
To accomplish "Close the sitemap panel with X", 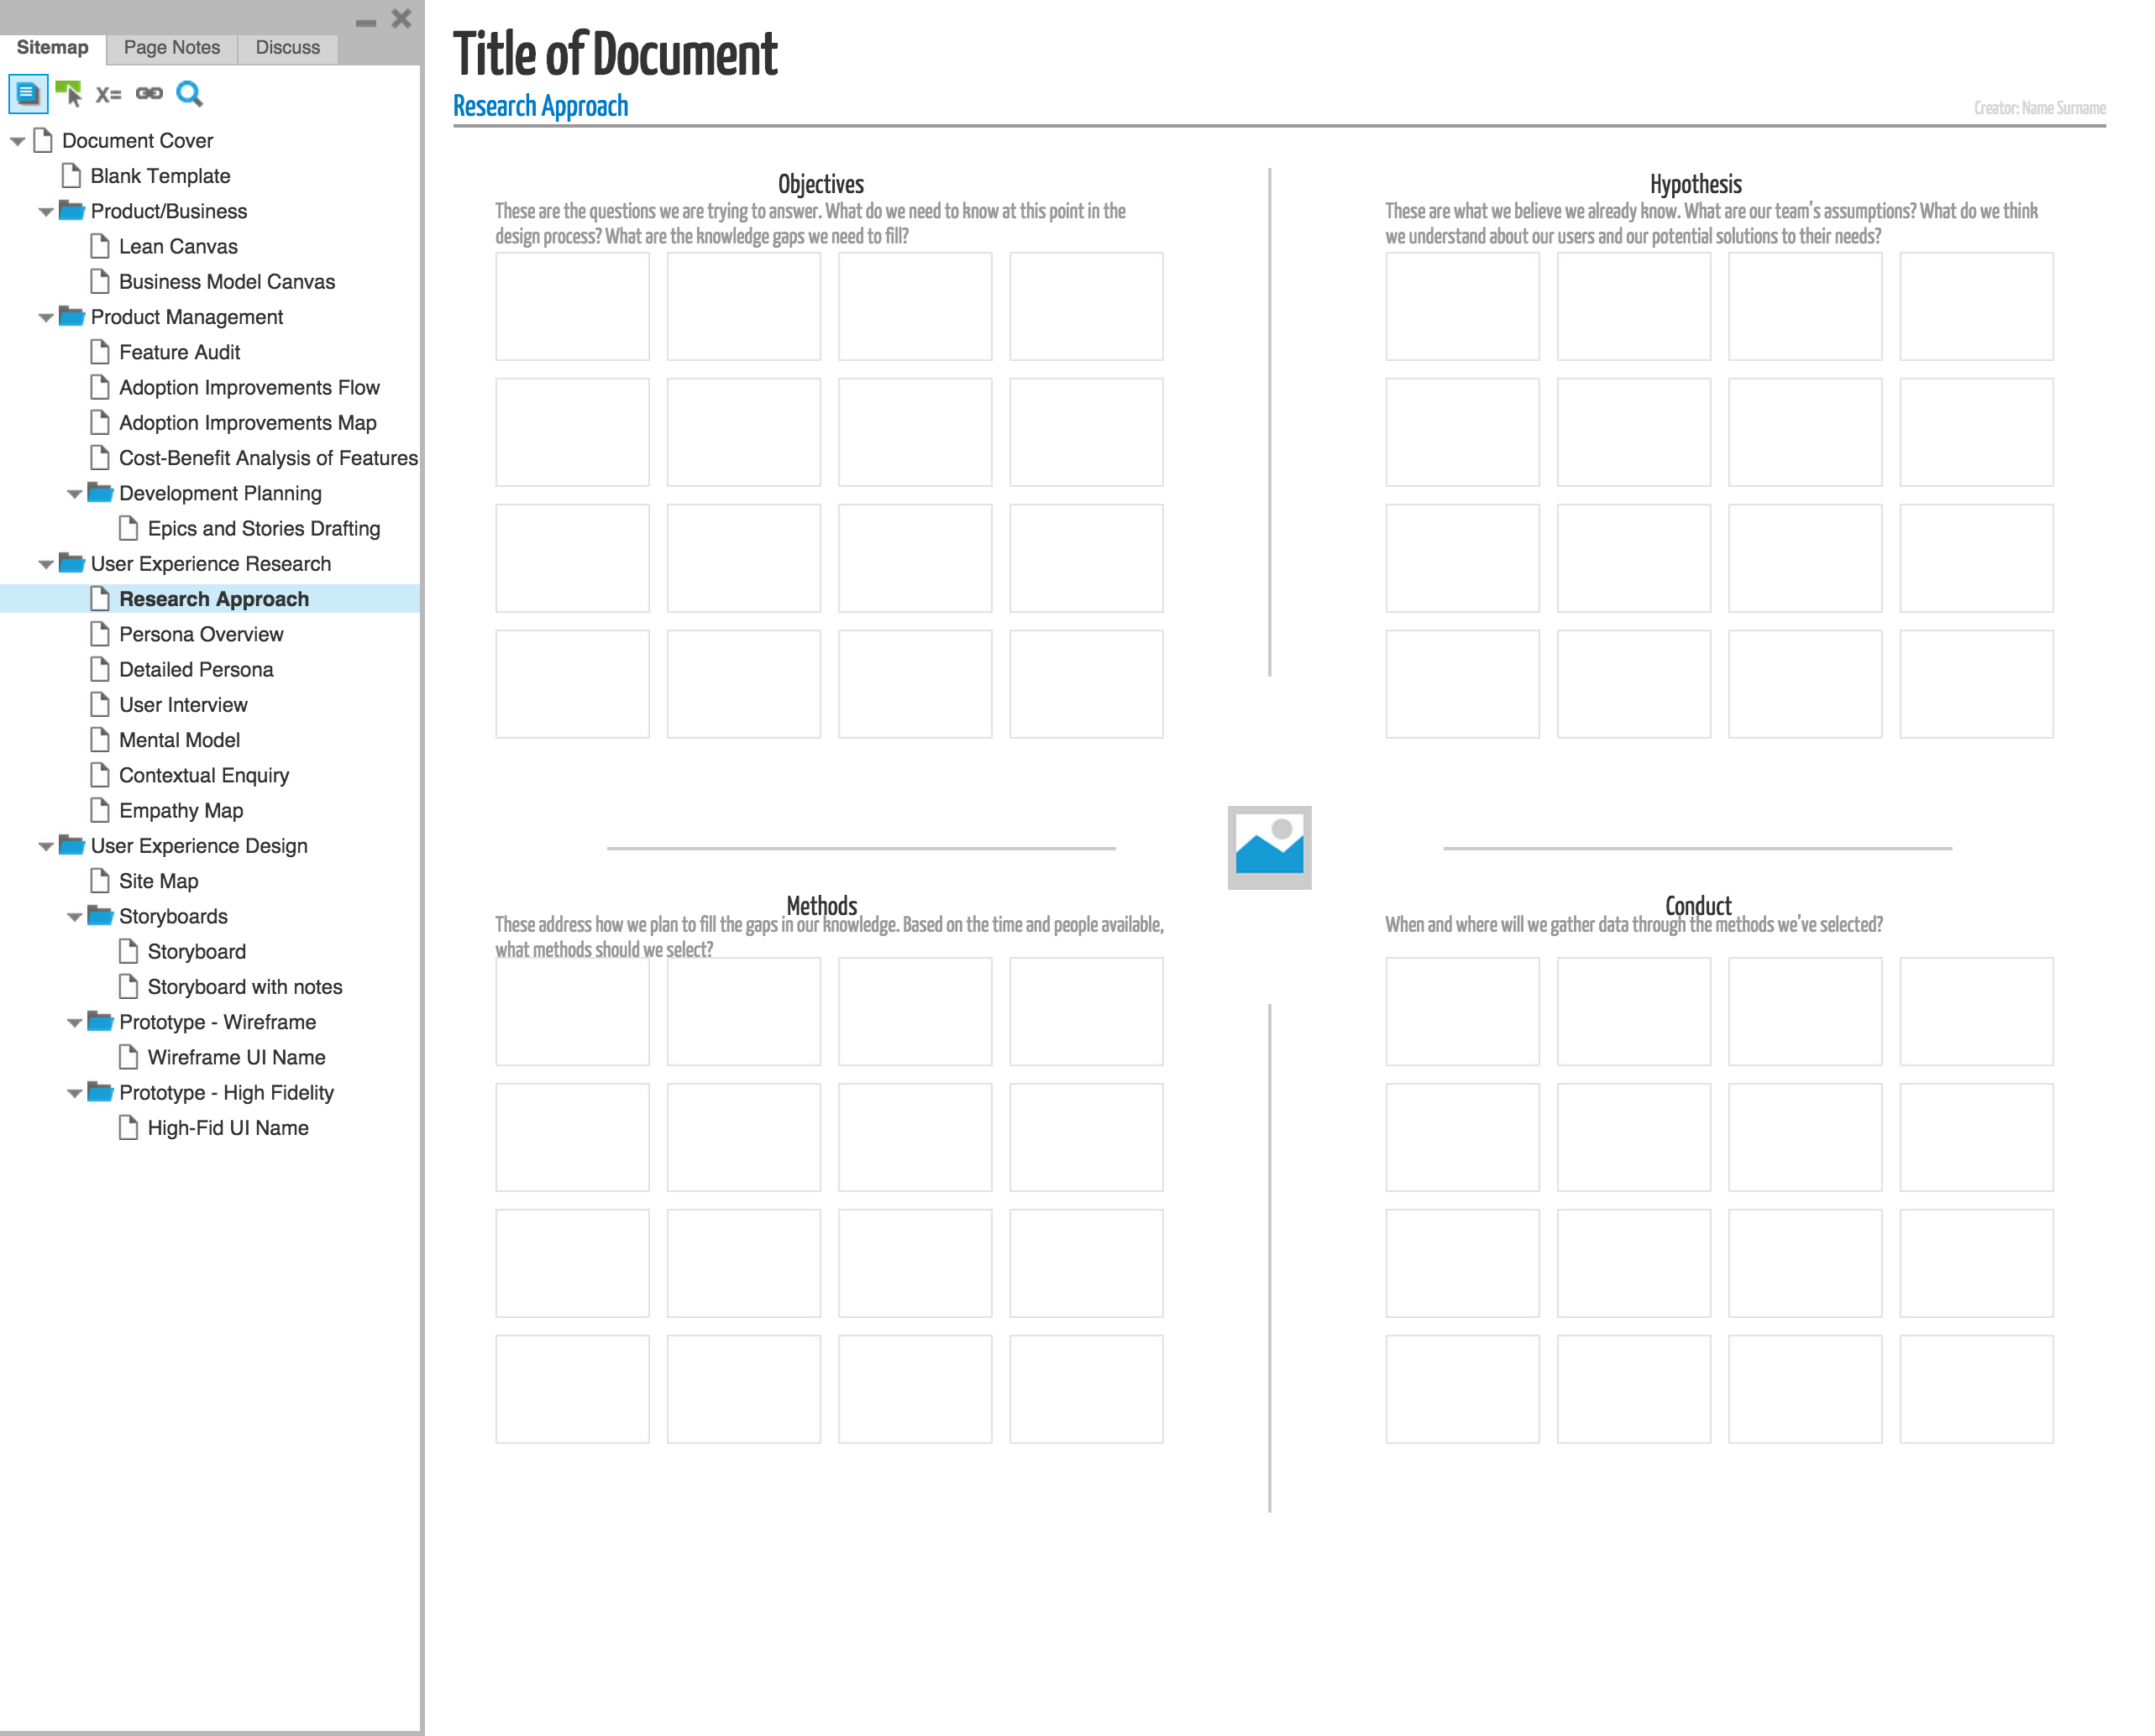I will [401, 18].
